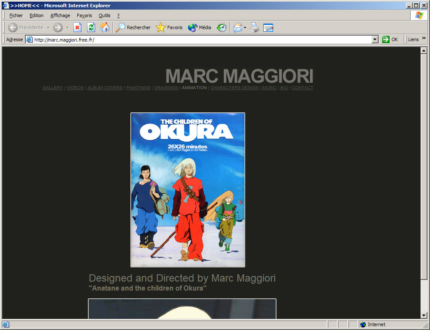
Task: Open the Fichier menu
Action: [16, 15]
